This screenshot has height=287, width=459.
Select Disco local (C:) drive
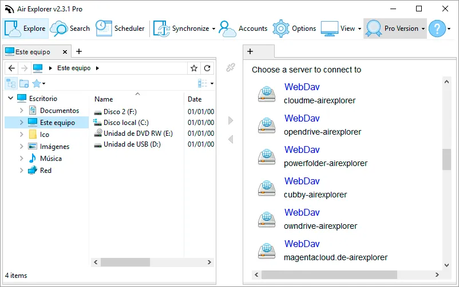121,122
